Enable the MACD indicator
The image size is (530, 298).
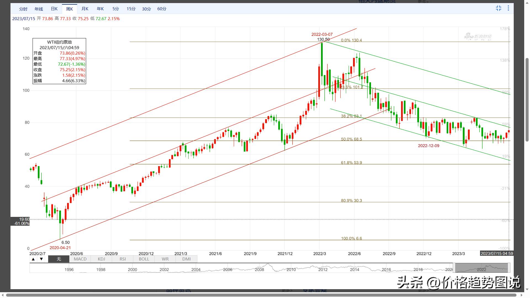tap(80, 259)
